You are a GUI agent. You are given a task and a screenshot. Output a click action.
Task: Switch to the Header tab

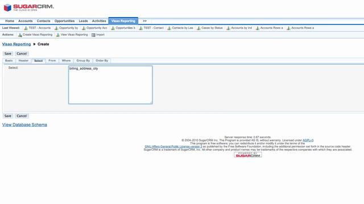[x=23, y=61]
